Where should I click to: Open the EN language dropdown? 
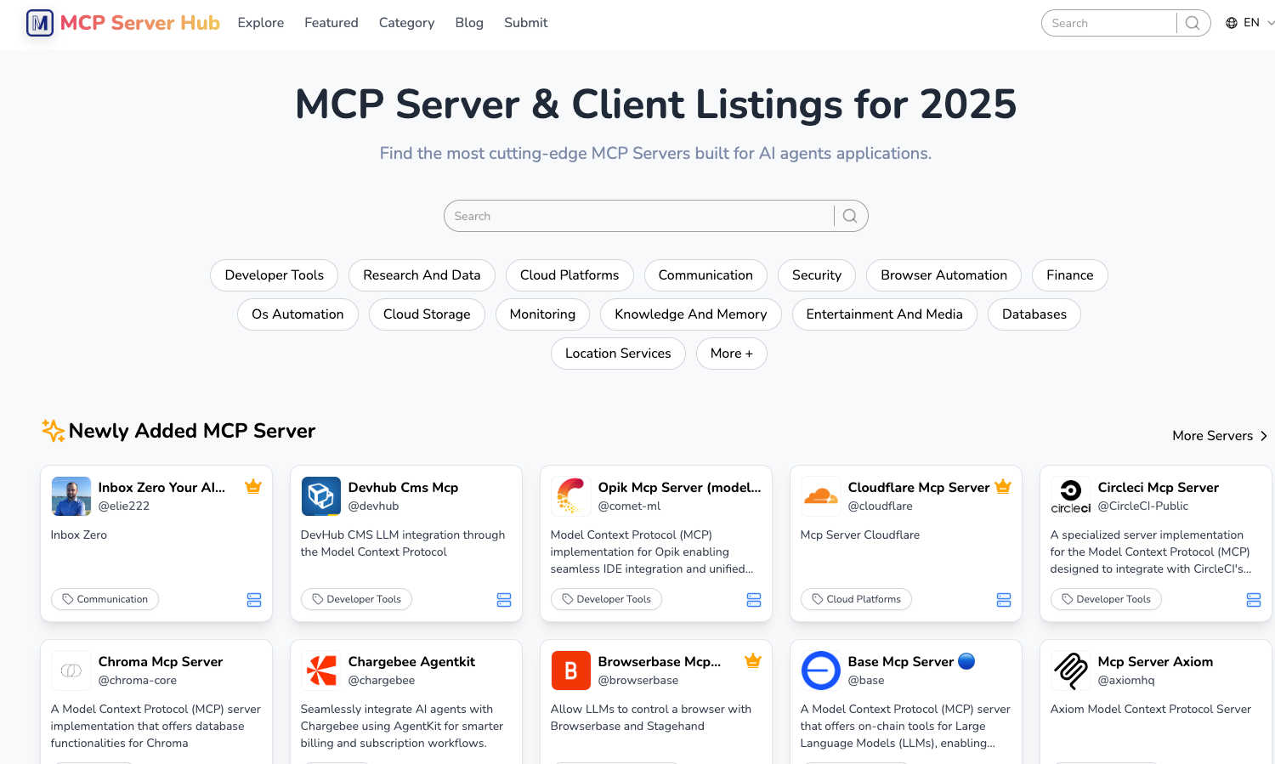pyautogui.click(x=1250, y=23)
